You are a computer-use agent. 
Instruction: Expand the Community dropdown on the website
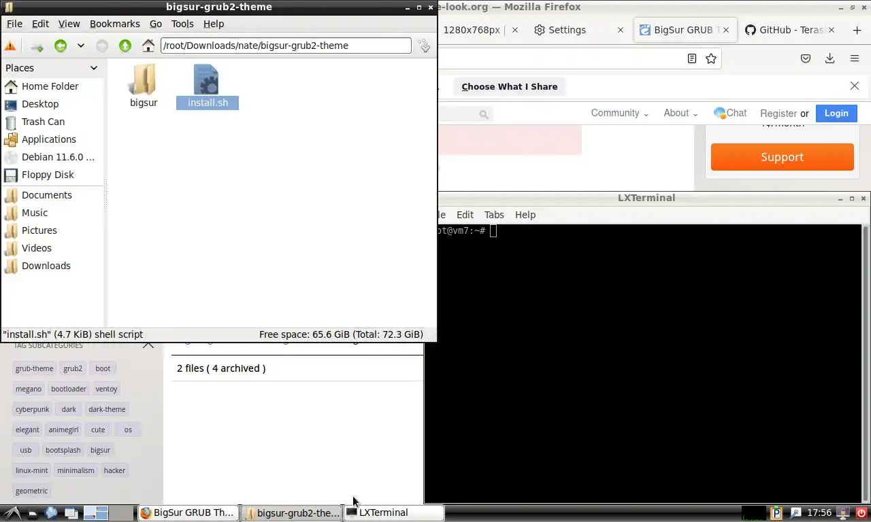click(x=619, y=113)
